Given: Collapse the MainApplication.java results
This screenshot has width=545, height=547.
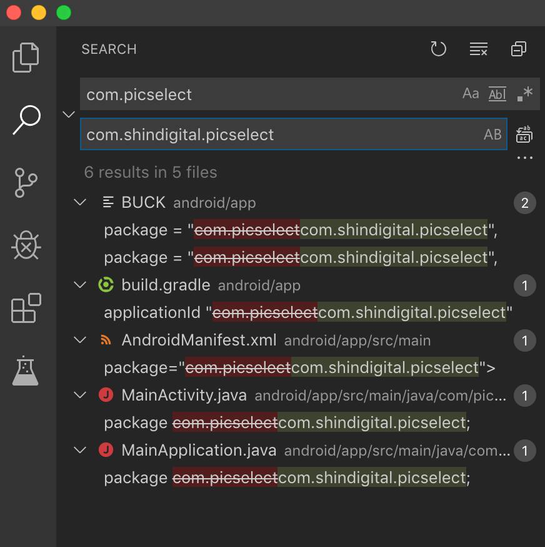Looking at the screenshot, I should pyautogui.click(x=80, y=451).
